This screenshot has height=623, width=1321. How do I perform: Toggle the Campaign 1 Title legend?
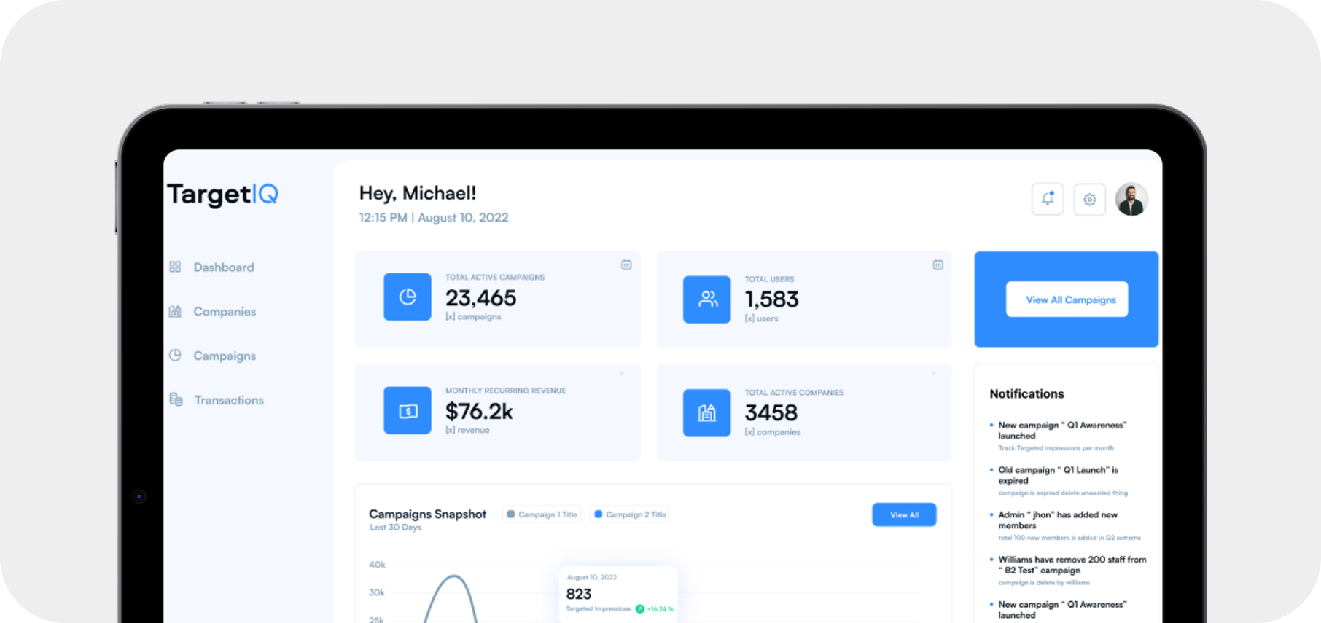[542, 514]
